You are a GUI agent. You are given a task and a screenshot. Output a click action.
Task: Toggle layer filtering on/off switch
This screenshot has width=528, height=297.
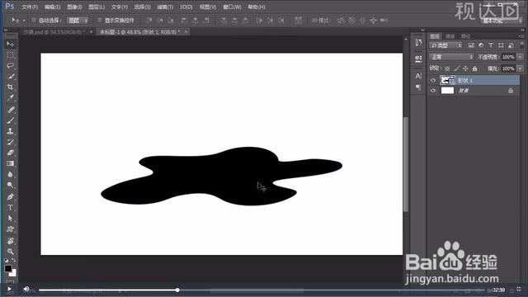tap(521, 45)
